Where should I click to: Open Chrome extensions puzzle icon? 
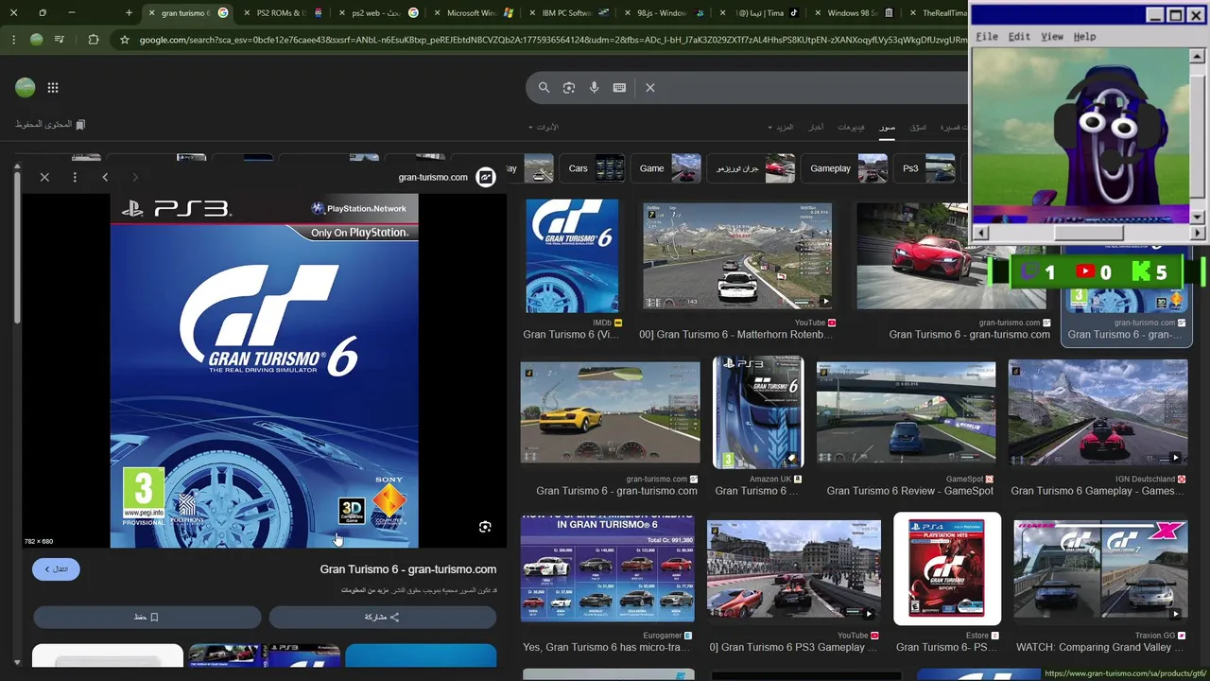point(93,40)
